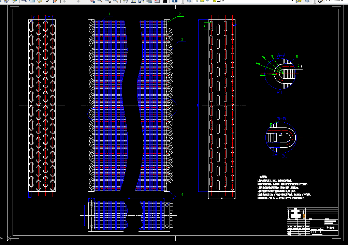Open the Layer Properties Manager icon
The image size is (348, 245).
pos(189,1)
